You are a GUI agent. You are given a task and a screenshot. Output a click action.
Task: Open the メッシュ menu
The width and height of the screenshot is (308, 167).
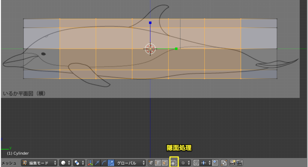(x=9, y=163)
